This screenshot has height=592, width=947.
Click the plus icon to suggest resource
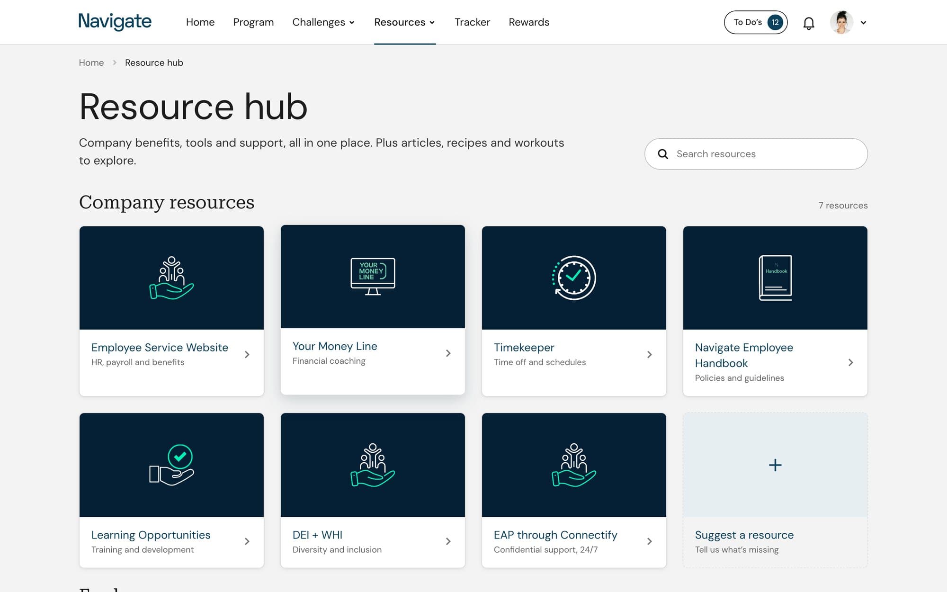point(775,465)
